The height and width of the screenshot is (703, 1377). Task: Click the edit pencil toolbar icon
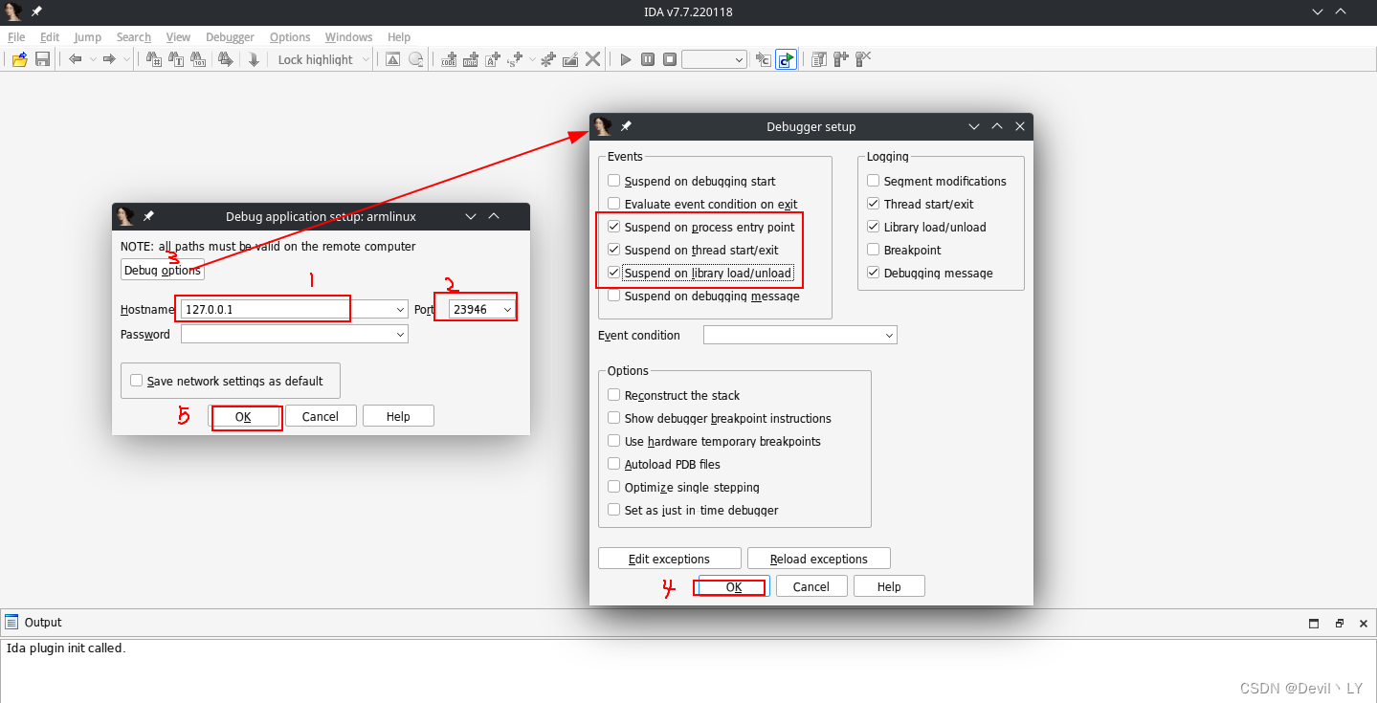570,59
